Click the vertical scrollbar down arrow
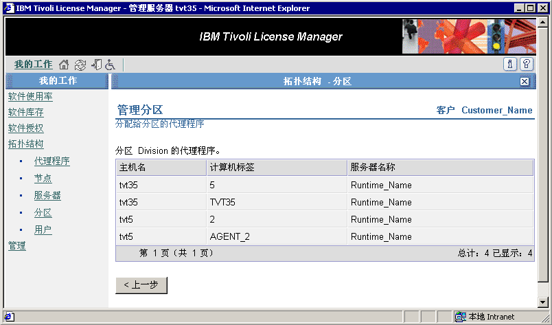Viewport: 552px width, 325px height. (543, 302)
